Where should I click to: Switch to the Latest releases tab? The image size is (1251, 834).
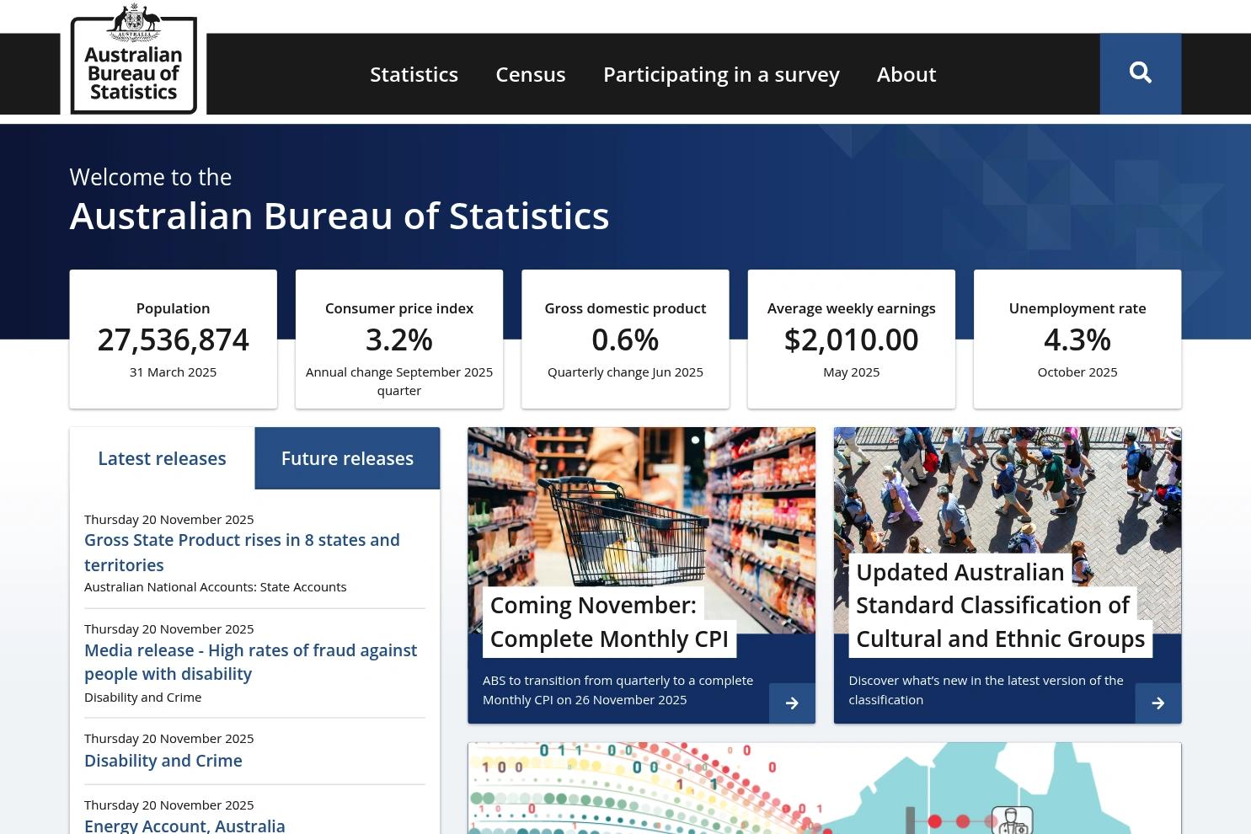(x=162, y=458)
